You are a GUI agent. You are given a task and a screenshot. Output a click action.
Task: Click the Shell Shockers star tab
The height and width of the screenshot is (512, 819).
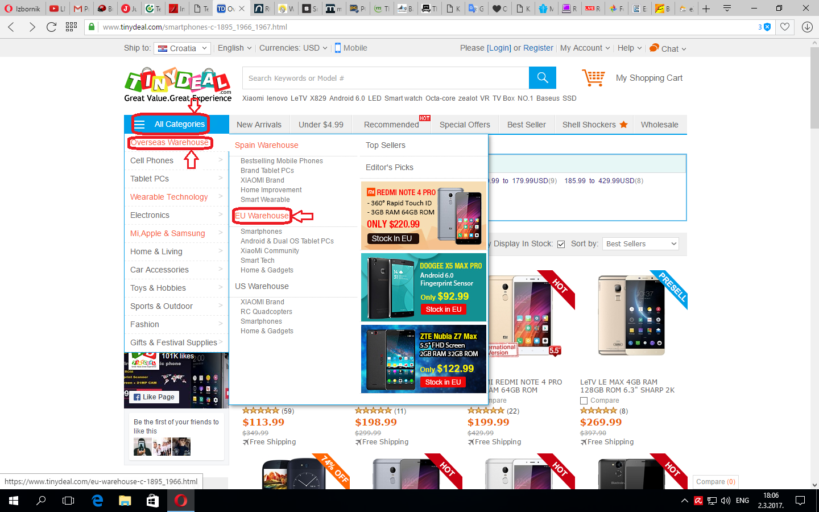tap(595, 125)
